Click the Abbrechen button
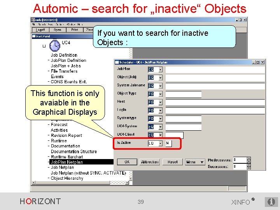The height and width of the screenshot is (210, 280). coord(150,162)
